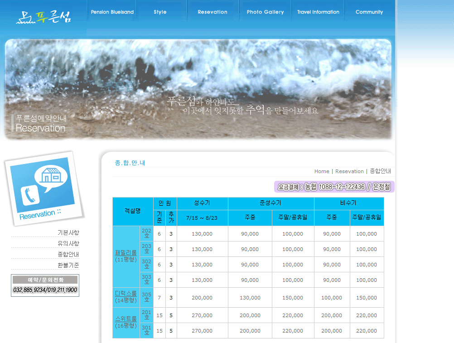Click the Home breadcrumb link
454x343 pixels.
(322, 171)
